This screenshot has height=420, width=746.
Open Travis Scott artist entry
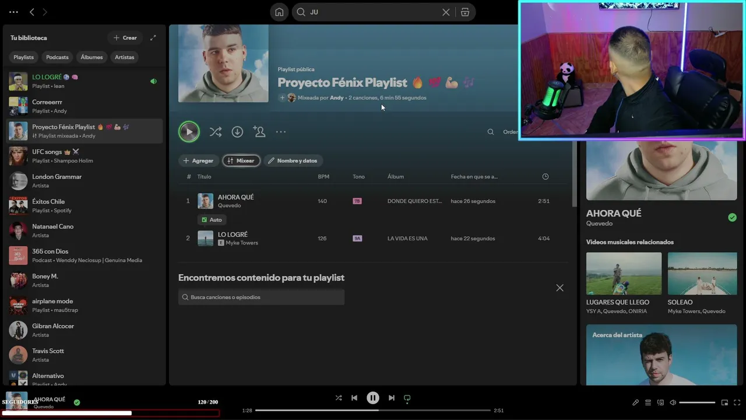[x=85, y=355]
